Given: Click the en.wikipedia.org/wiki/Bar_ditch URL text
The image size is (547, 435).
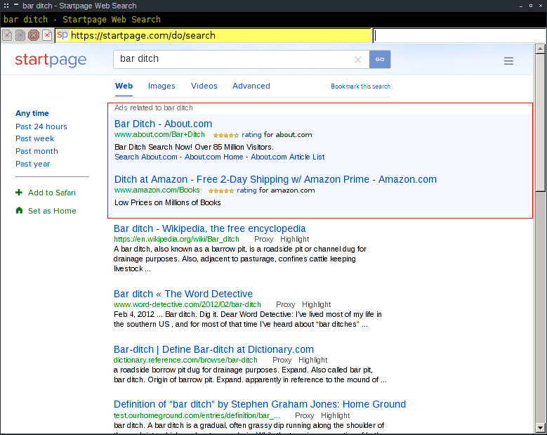Looking at the screenshot, I should 176,239.
